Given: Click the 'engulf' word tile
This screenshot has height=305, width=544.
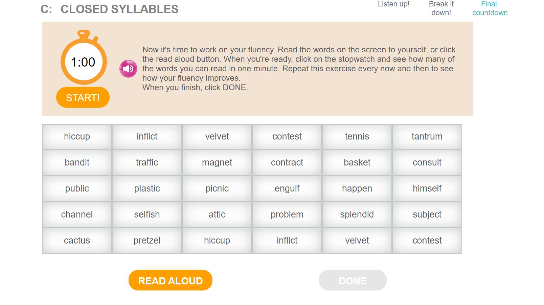Looking at the screenshot, I should point(287,189).
